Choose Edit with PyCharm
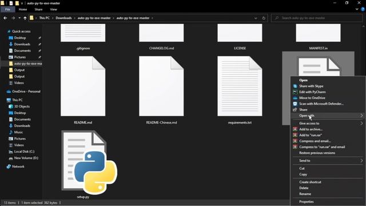This screenshot has height=206, width=366. [x=312, y=92]
